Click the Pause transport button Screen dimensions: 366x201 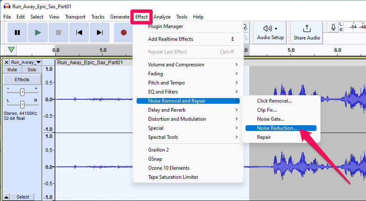coord(17,33)
